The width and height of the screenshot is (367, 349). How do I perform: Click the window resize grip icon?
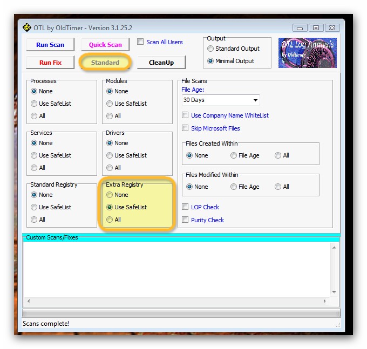pyautogui.click(x=338, y=325)
